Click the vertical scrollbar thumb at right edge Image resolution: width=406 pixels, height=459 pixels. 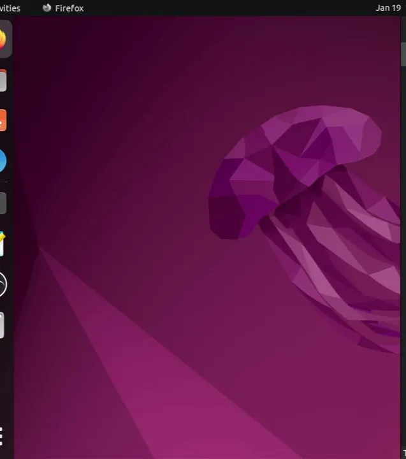403,54
